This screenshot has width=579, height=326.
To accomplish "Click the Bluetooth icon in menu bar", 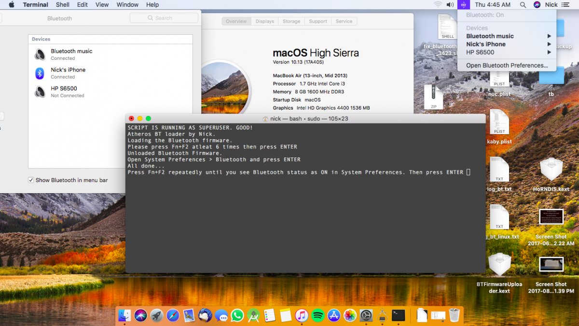I will click(x=463, y=5).
